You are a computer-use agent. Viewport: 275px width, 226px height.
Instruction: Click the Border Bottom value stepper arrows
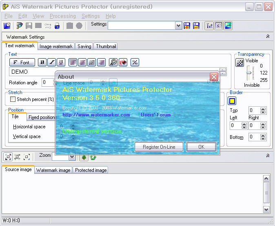click(x=263, y=137)
